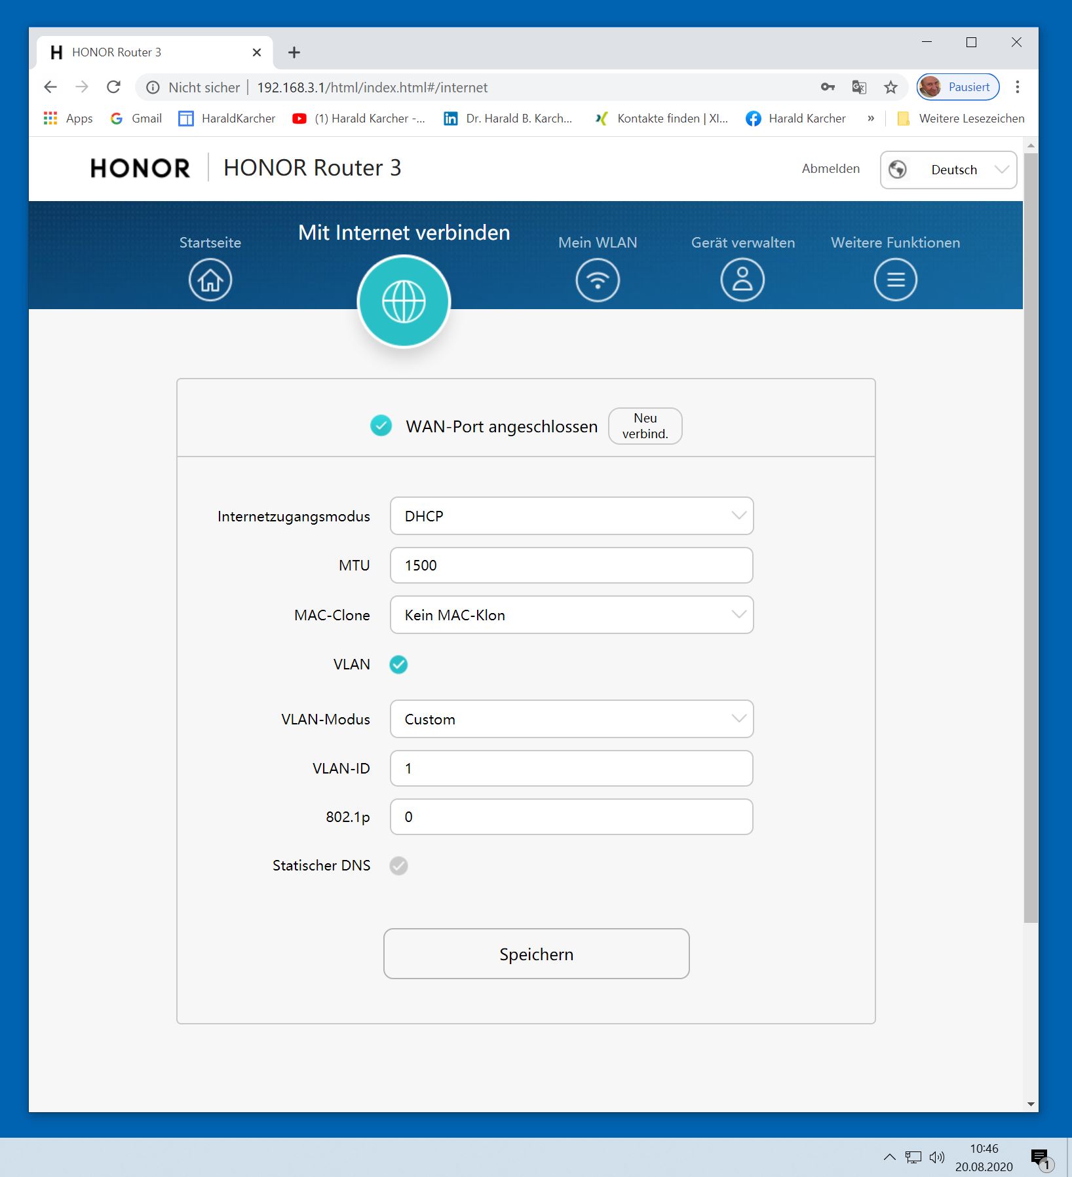Expand the Internetzugangsmodus DHCP dropdown
The width and height of the screenshot is (1072, 1177).
(x=571, y=516)
